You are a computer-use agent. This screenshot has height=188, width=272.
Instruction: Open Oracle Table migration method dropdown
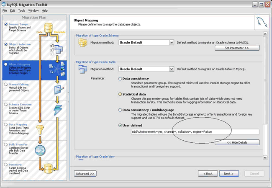click(172, 69)
